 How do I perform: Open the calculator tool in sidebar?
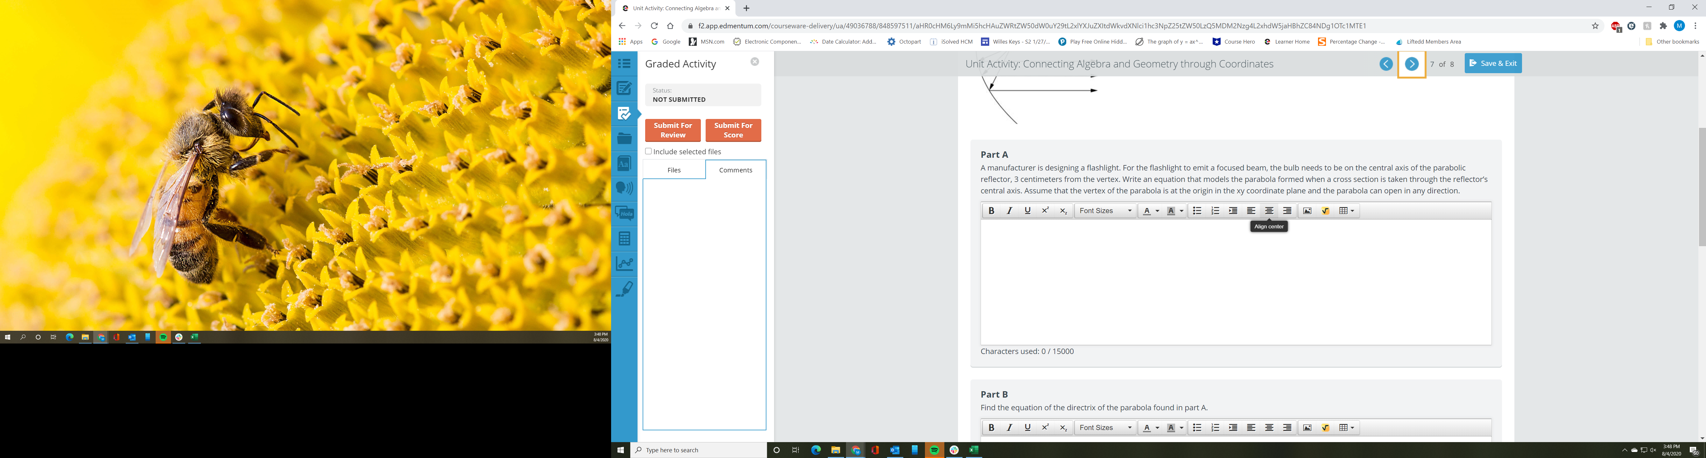624,238
